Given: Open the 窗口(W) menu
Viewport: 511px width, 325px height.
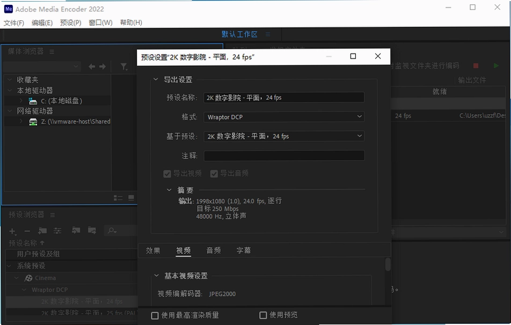Looking at the screenshot, I should point(100,23).
